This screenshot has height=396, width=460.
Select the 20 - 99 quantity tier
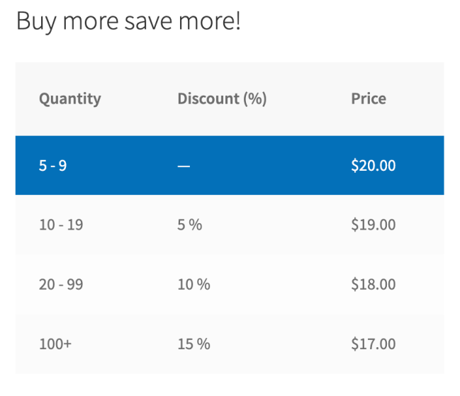[60, 285]
